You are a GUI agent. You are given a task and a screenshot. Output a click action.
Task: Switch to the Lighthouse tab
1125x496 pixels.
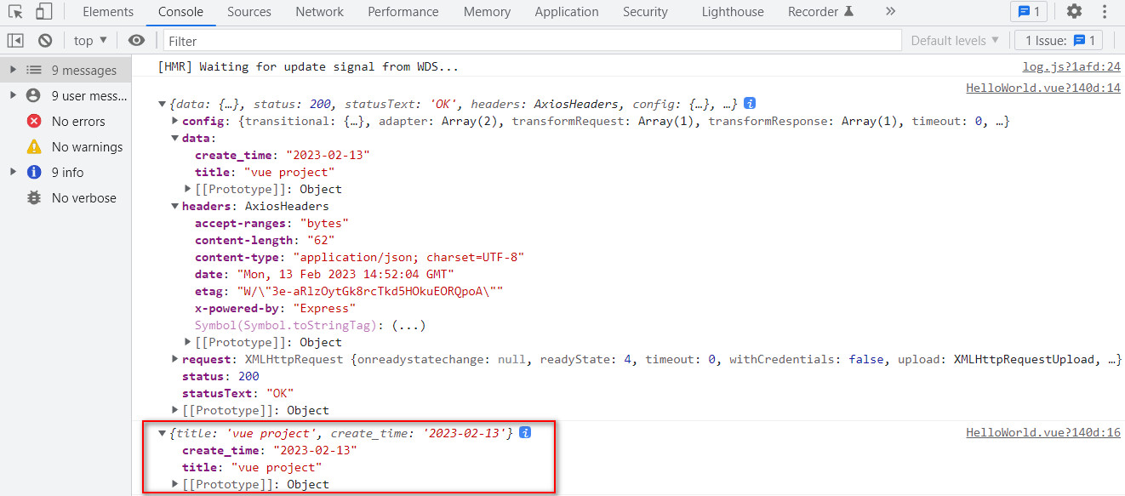pos(733,12)
